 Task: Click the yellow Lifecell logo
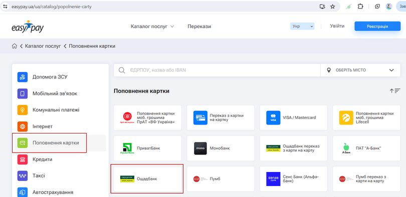point(346,117)
